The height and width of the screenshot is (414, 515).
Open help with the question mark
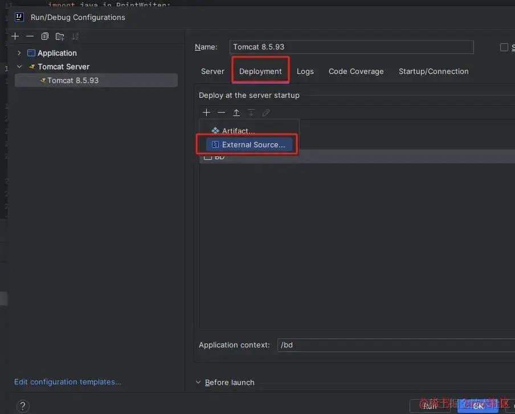coord(23,406)
